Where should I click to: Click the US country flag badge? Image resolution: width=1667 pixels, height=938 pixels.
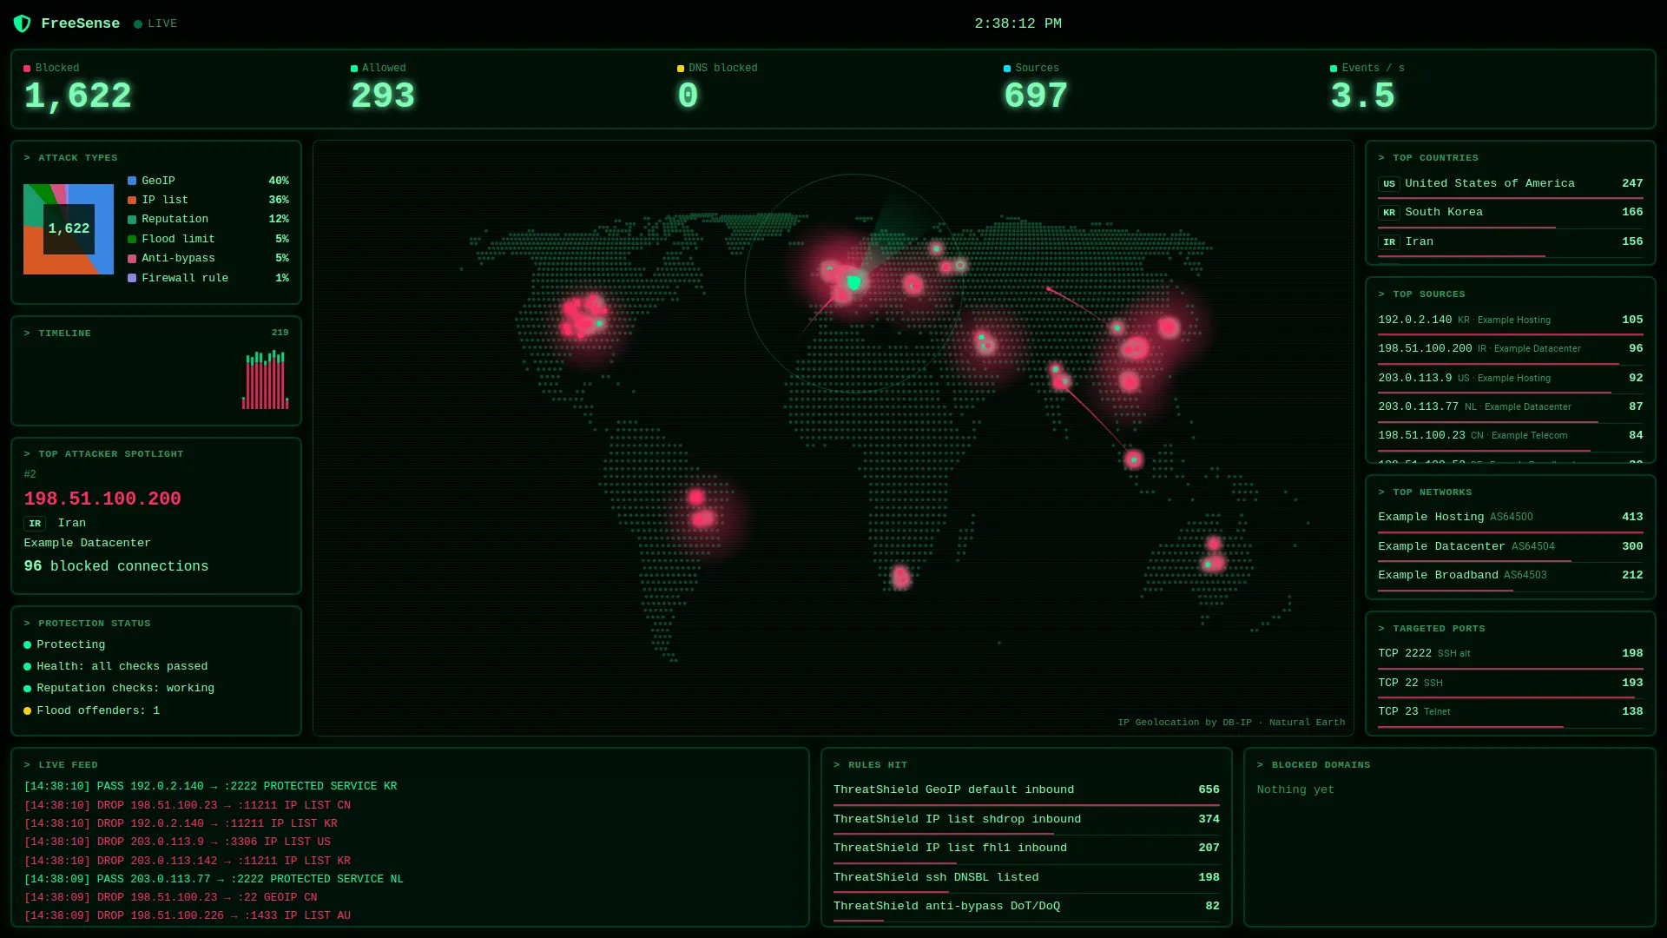1389,184
